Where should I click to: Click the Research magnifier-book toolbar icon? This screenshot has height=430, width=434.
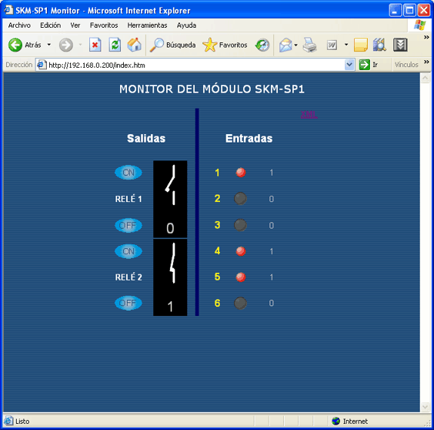click(379, 45)
